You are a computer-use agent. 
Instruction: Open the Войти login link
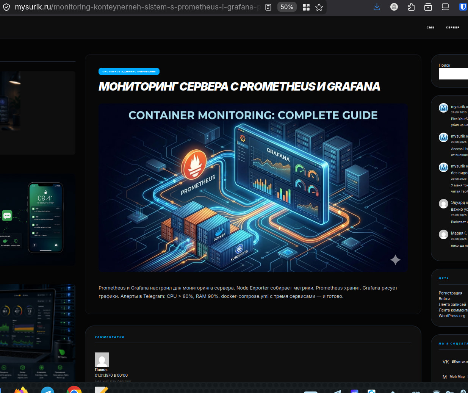(444, 299)
